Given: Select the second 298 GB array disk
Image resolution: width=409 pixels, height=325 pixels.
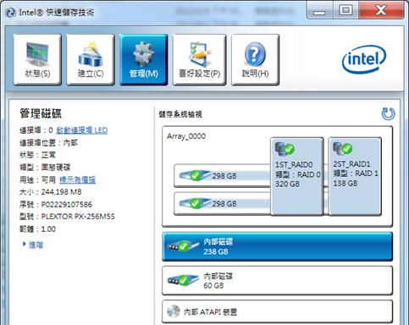Looking at the screenshot, I should (222, 204).
